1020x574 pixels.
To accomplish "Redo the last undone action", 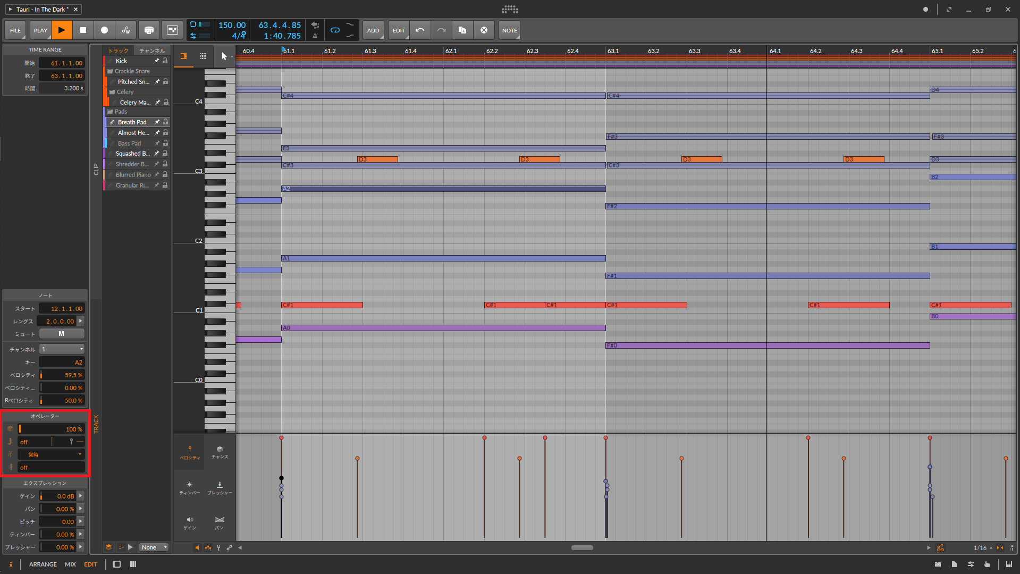I will click(x=441, y=30).
